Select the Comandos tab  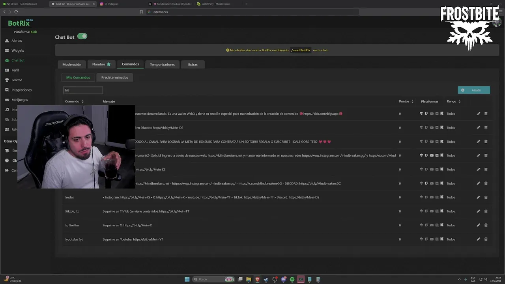(x=130, y=64)
